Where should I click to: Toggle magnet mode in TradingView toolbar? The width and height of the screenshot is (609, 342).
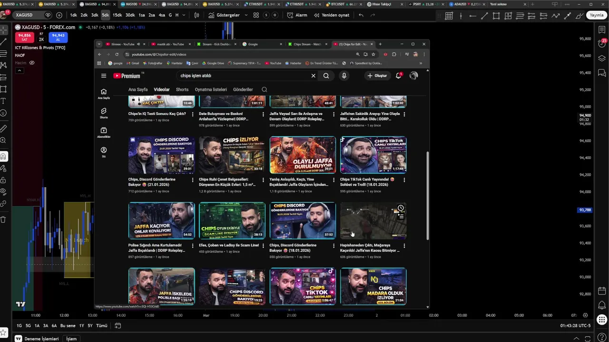pyautogui.click(x=3, y=156)
